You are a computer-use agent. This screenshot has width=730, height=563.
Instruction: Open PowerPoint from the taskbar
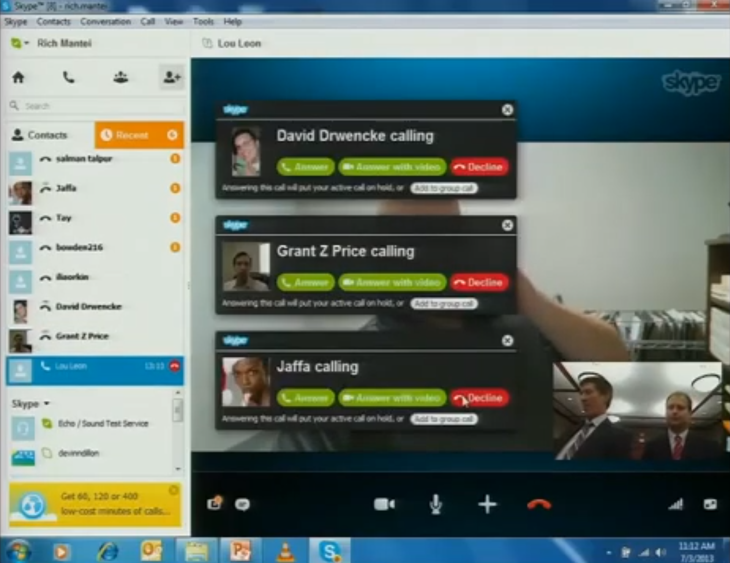coord(240,551)
